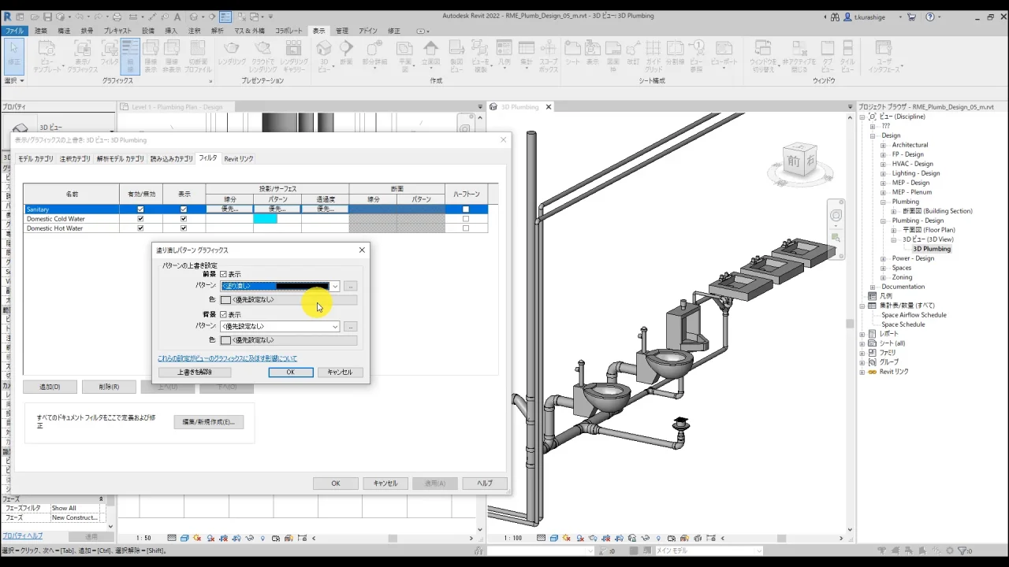The image size is (1009, 567).
Task: Toggle 表示 checkbox for Sanitary row
Action: coord(184,209)
